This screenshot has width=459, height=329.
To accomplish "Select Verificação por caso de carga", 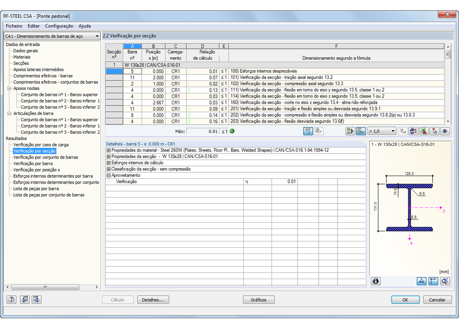I will pyautogui.click(x=41, y=145).
